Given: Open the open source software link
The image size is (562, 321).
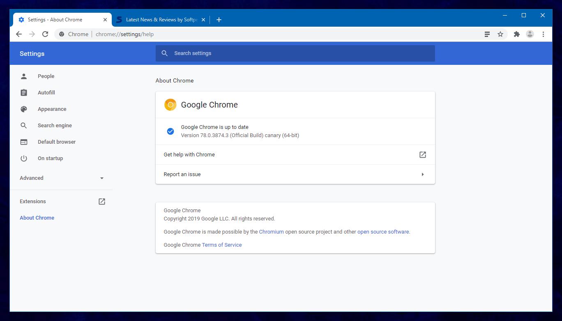Looking at the screenshot, I should [x=383, y=232].
